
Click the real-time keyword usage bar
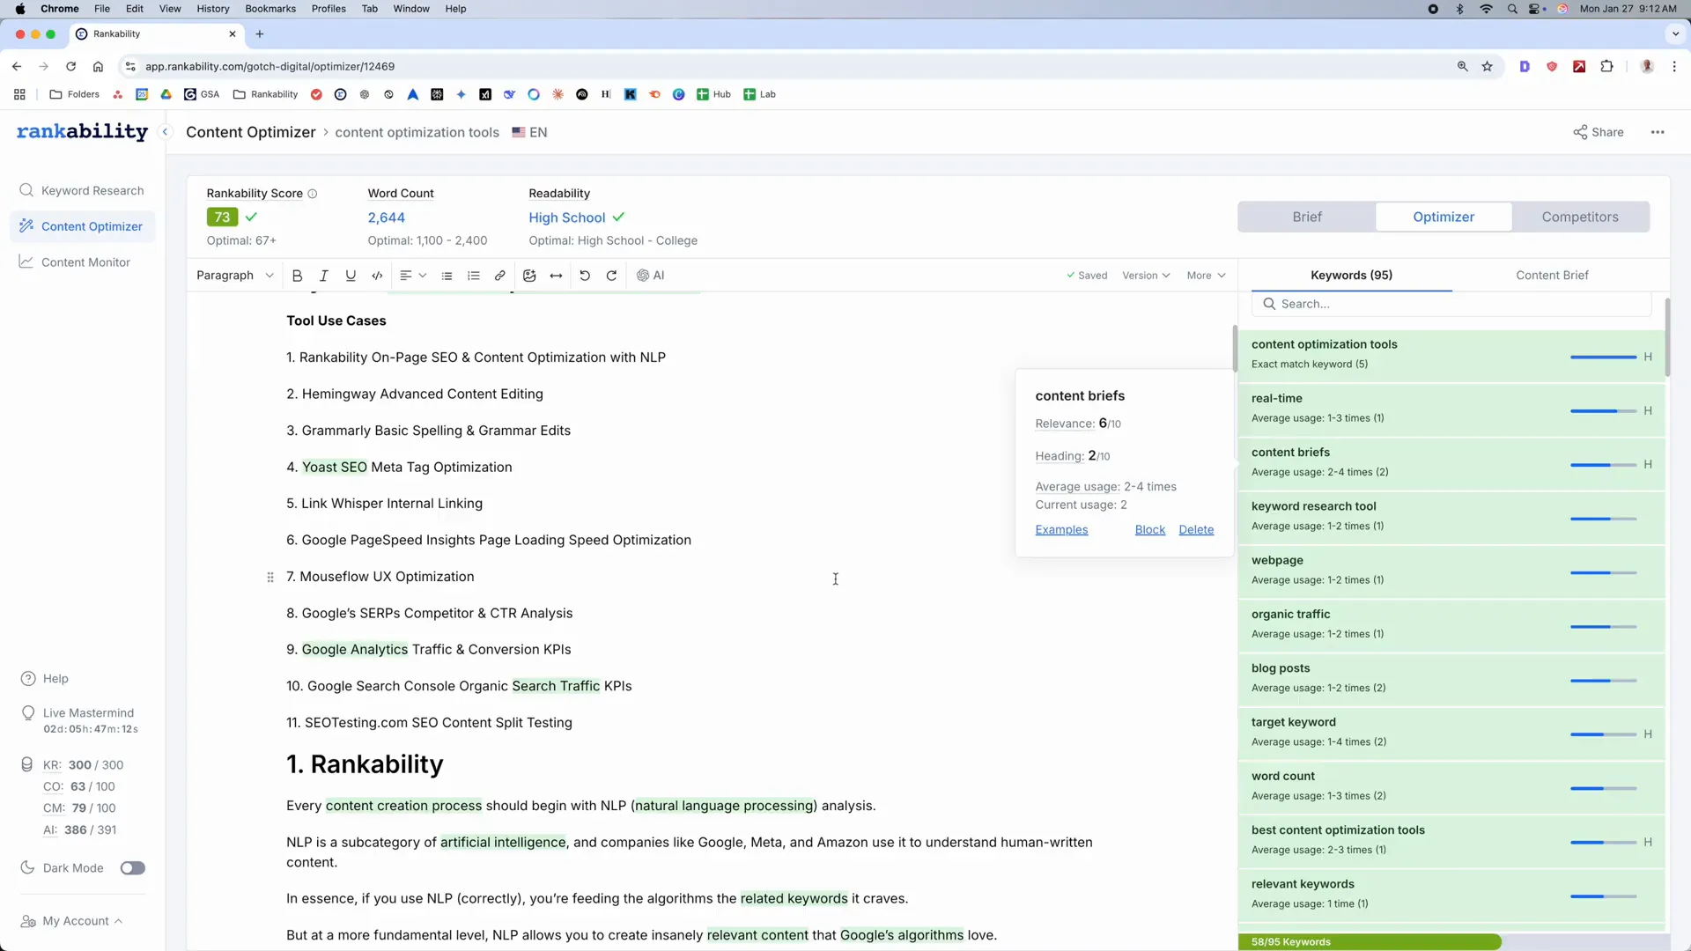pos(1603,411)
